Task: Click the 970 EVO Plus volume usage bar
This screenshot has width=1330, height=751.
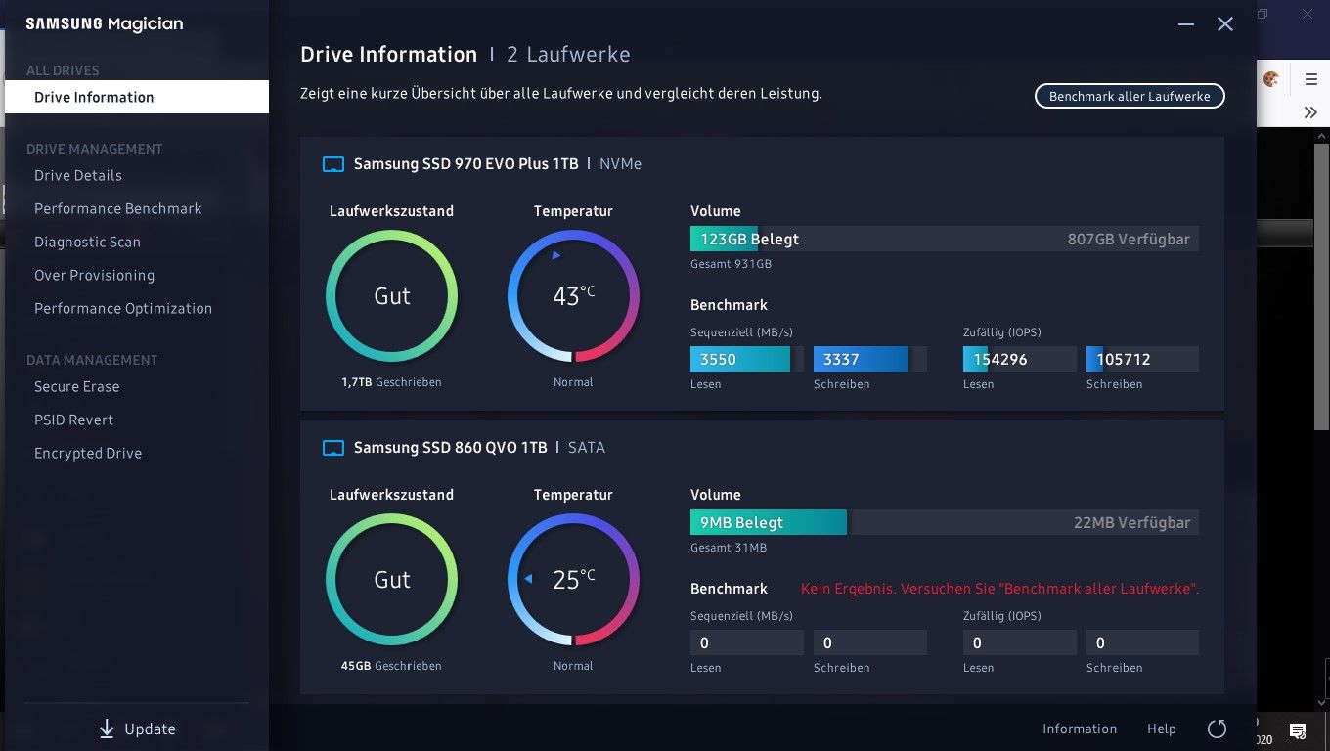Action: [x=944, y=239]
